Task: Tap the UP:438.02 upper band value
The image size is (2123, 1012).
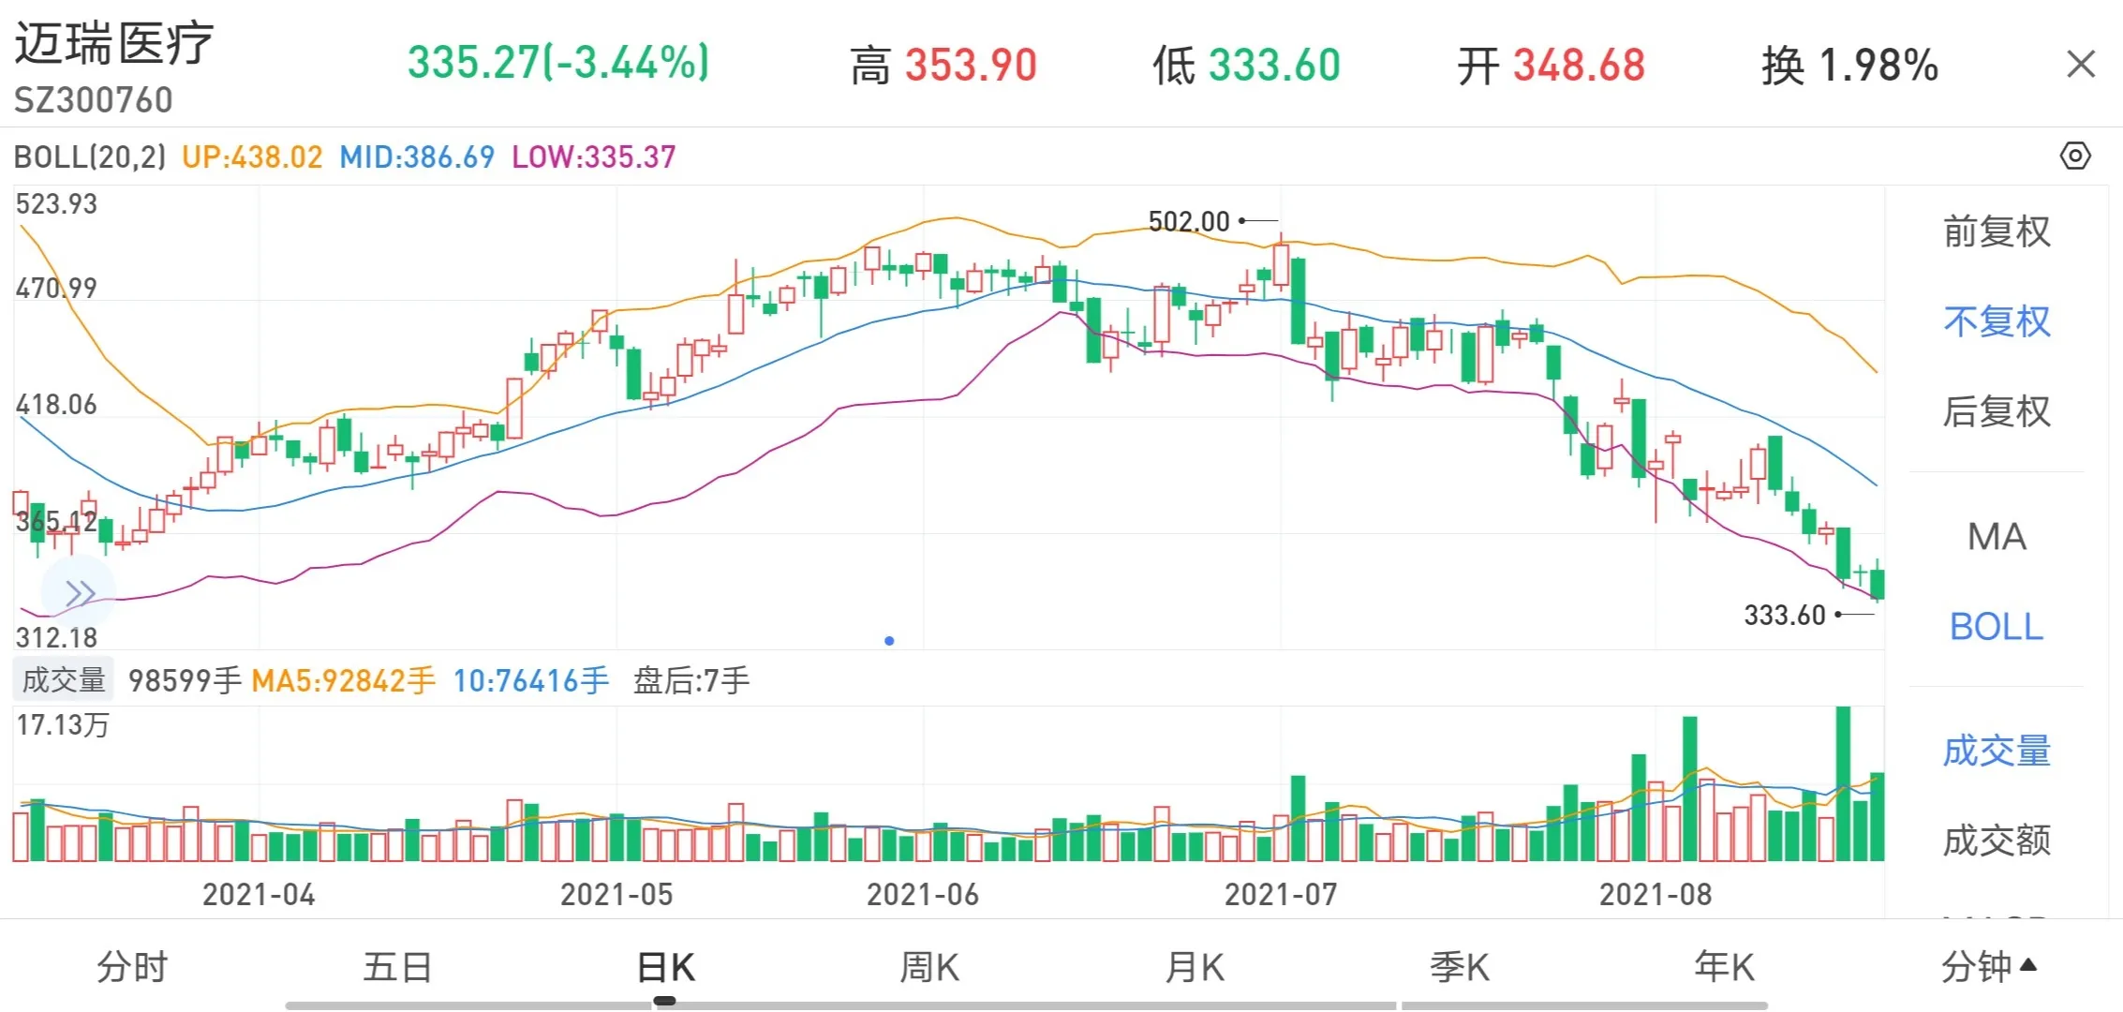Action: click(x=252, y=156)
